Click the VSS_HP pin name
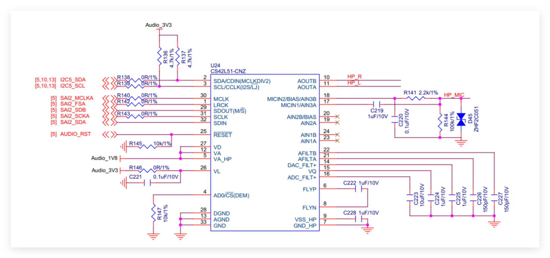This screenshot has height=258, width=550. (x=305, y=220)
